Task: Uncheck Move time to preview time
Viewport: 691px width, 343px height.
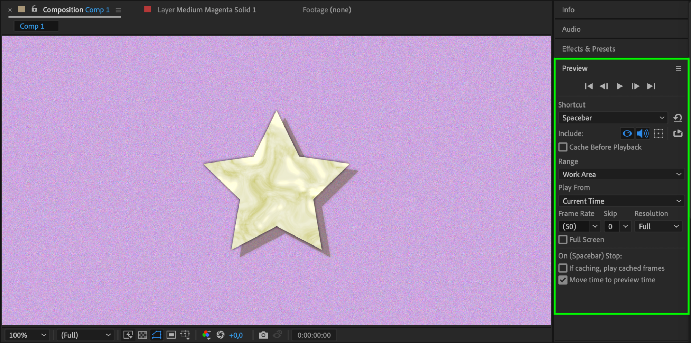Action: 563,280
